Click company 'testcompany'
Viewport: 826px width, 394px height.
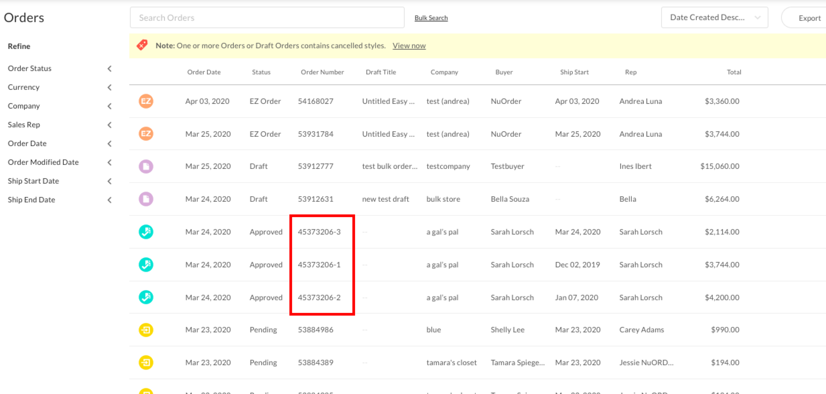click(448, 167)
